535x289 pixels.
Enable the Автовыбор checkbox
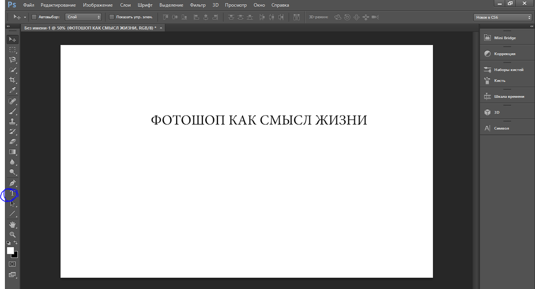[34, 17]
